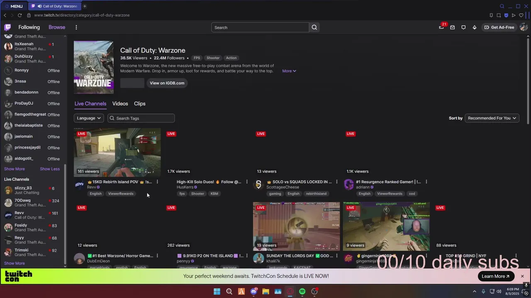The image size is (531, 298).
Task: Open Twitch notifications inbox with 21 badge
Action: click(x=441, y=27)
